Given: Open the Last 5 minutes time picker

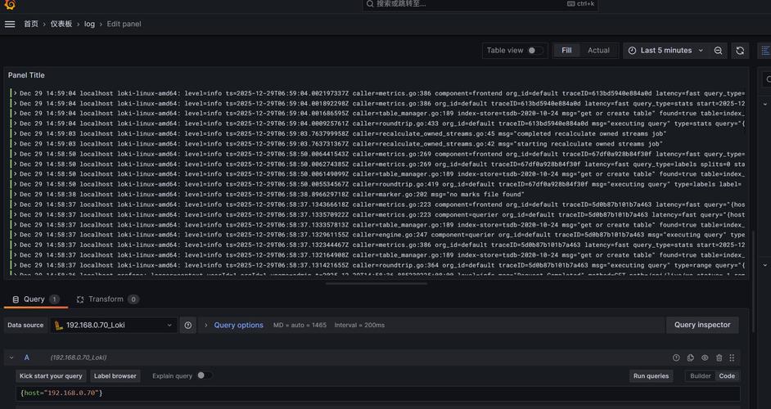Looking at the screenshot, I should click(x=667, y=51).
